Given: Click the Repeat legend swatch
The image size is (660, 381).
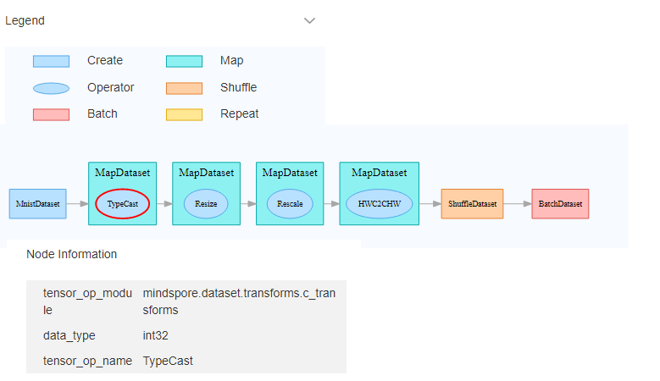Looking at the screenshot, I should [184, 114].
